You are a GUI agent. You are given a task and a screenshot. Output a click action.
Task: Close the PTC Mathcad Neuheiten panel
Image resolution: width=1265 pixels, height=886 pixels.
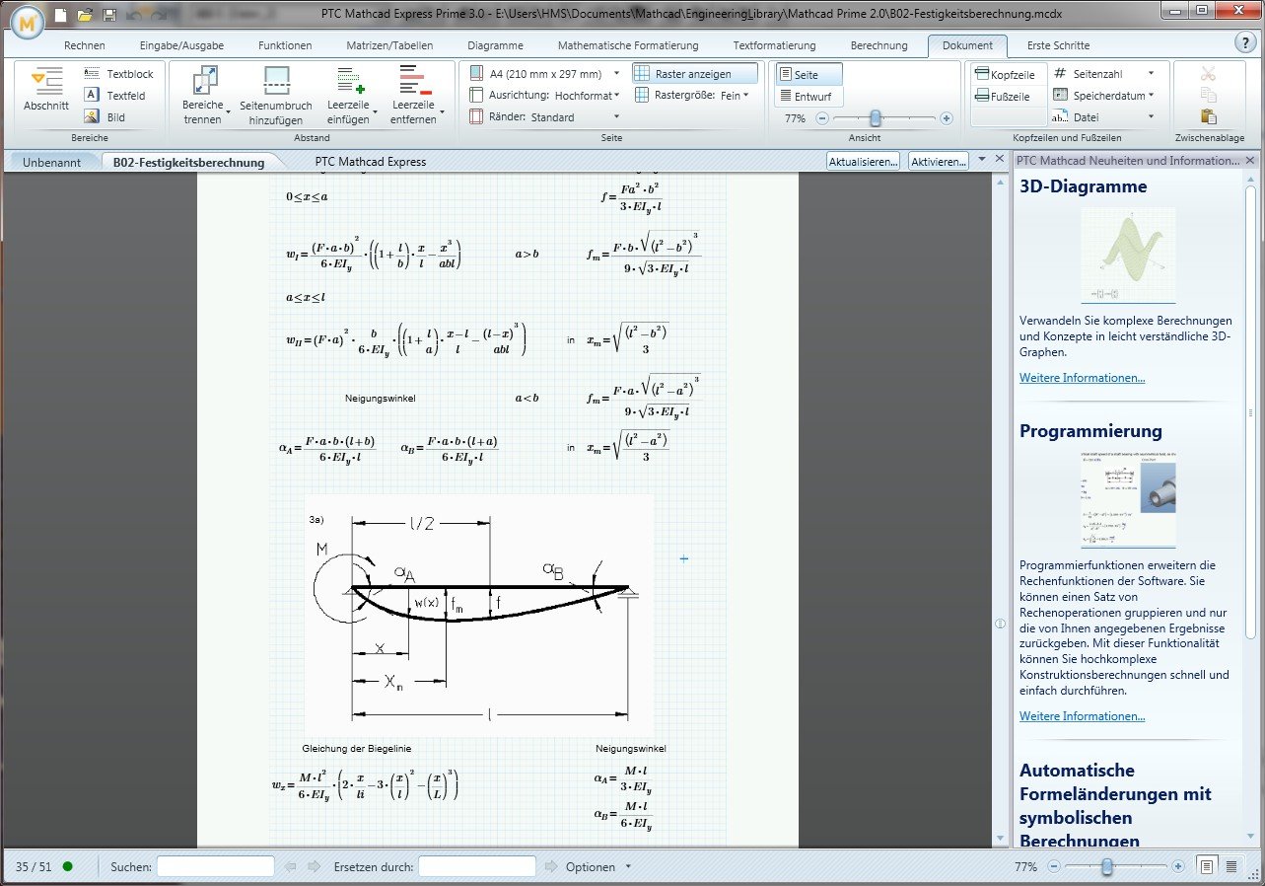1250,160
